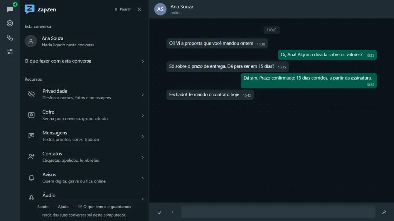This screenshot has height=221, width=394.
Task: Click 'Nada das suas conversas sai deste computador.' text
Action: click(x=84, y=215)
